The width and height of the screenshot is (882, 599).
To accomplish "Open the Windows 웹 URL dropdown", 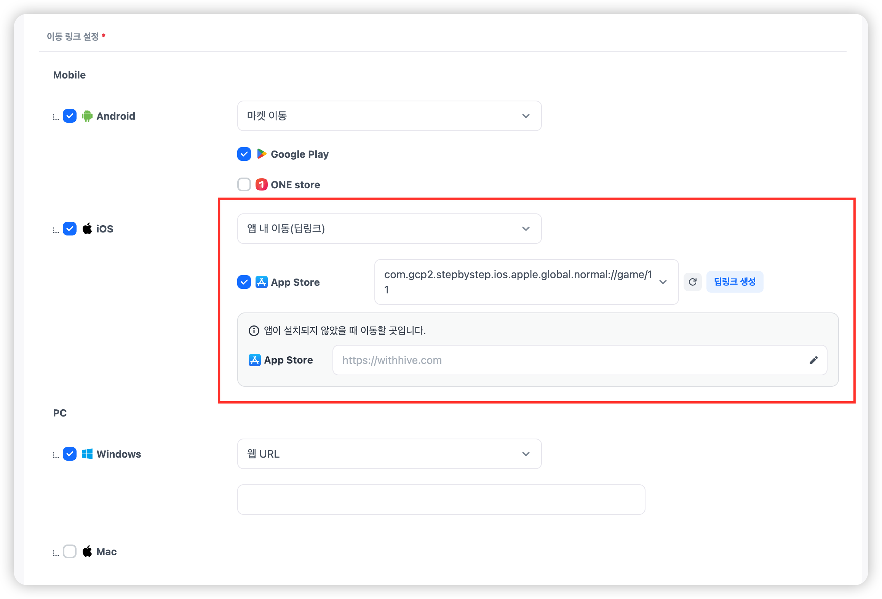I will click(389, 454).
